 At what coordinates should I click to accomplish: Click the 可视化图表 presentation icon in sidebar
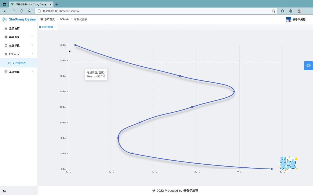[10, 63]
